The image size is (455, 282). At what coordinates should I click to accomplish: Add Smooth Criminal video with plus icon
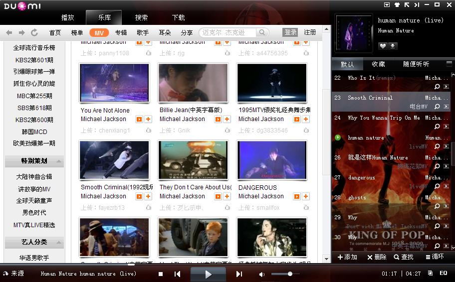[x=148, y=196]
